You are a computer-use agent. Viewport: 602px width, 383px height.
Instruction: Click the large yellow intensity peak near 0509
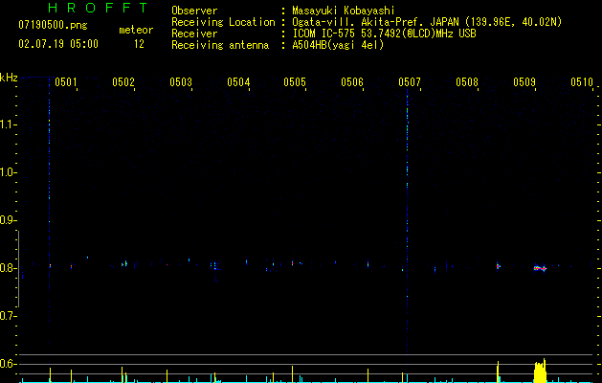tap(540, 372)
